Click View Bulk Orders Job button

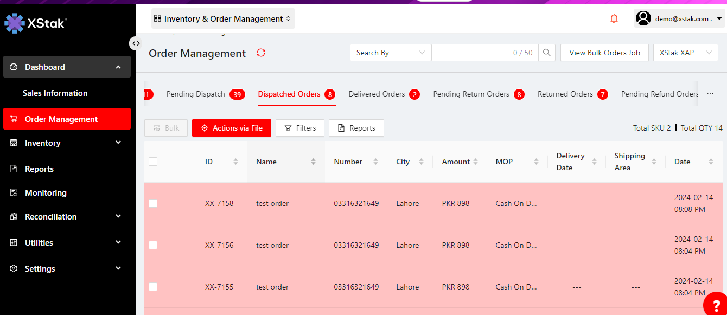(x=604, y=53)
